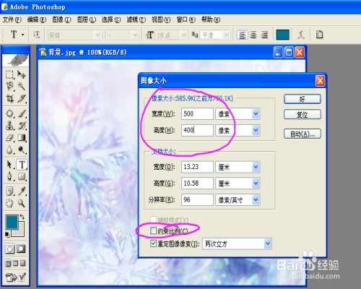The width and height of the screenshot is (361, 289).
Task: Reset default foreground and background colors
Action: point(7,234)
